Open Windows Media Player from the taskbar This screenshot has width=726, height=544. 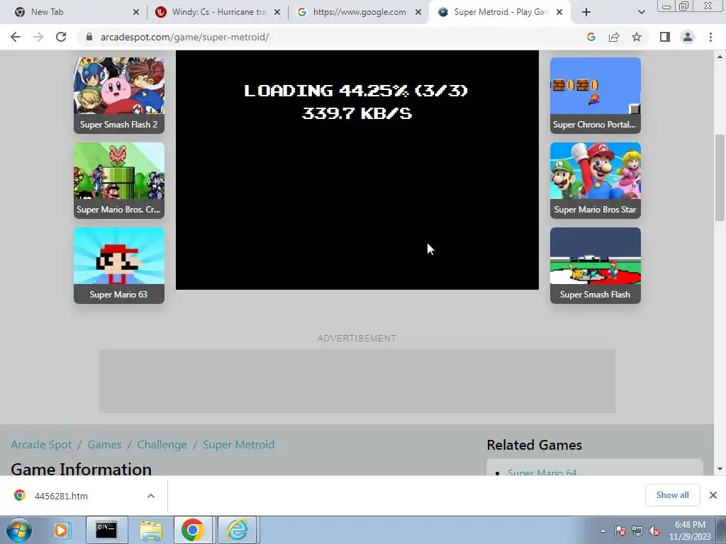(61, 530)
